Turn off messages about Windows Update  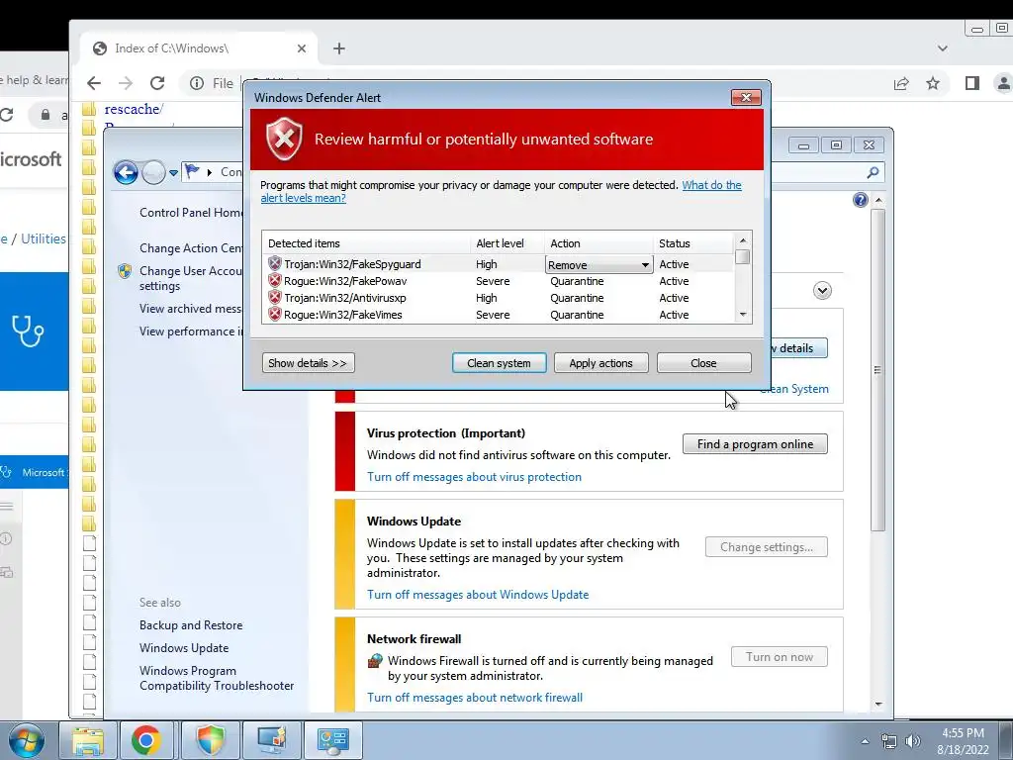pyautogui.click(x=478, y=595)
